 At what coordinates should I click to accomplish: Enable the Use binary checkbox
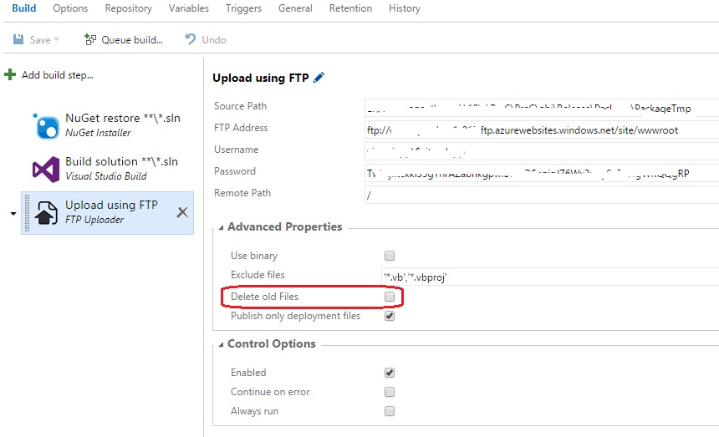tap(389, 256)
